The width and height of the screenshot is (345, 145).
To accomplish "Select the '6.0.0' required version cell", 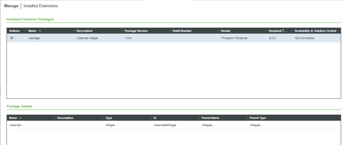I will pos(272,38).
